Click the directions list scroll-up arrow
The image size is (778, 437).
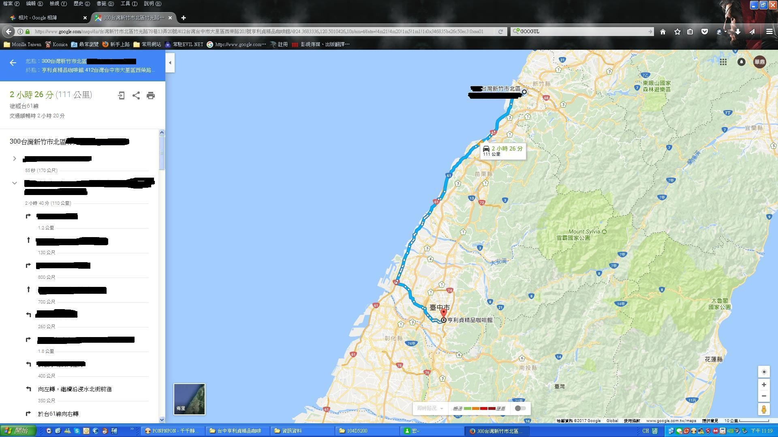pos(162,132)
